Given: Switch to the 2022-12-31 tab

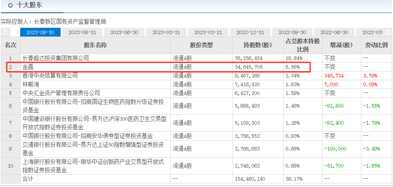Looking at the screenshot, I should (250, 32).
